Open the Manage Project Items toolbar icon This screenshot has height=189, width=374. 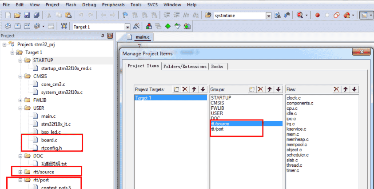tap(149, 27)
